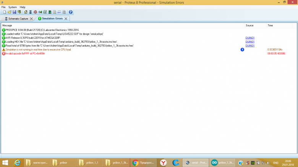
Task: Click the New Project toolbar icon
Action: coord(4,12)
